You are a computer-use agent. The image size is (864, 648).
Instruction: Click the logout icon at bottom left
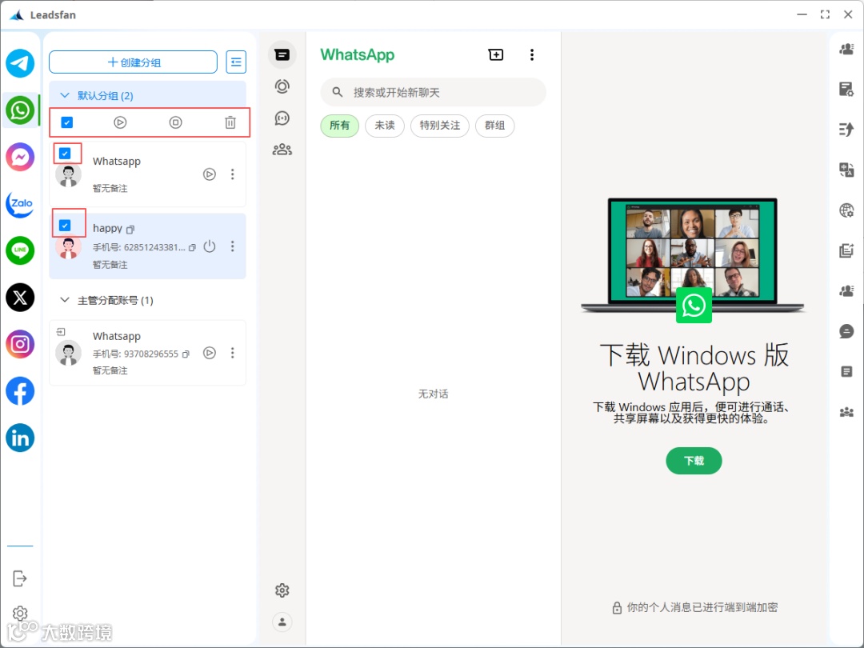point(19,578)
